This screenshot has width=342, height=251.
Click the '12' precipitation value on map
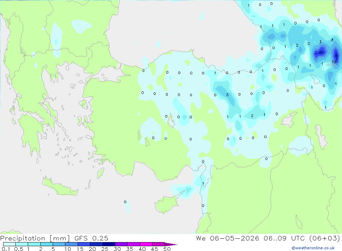pos(334,62)
